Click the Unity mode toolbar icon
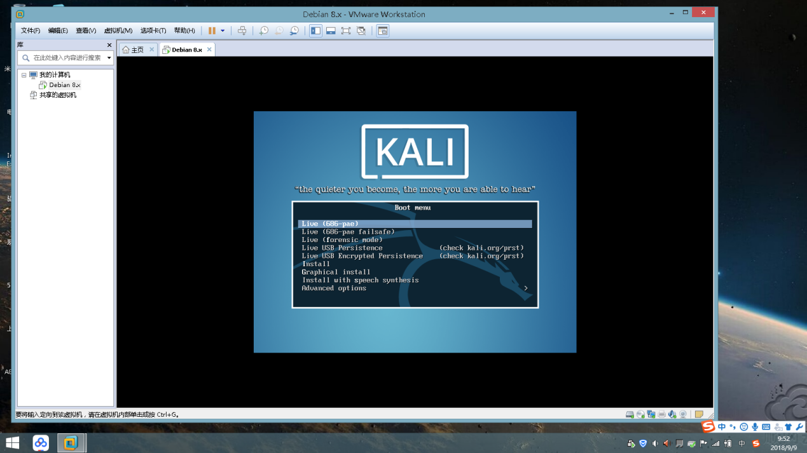The height and width of the screenshot is (453, 807). (x=361, y=30)
